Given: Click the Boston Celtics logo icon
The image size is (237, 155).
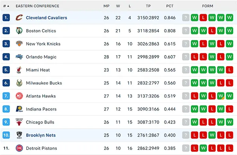Looking at the screenshot, I should point(19,31).
